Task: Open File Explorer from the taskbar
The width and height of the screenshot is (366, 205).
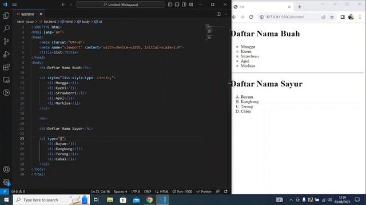Action: pos(110,200)
